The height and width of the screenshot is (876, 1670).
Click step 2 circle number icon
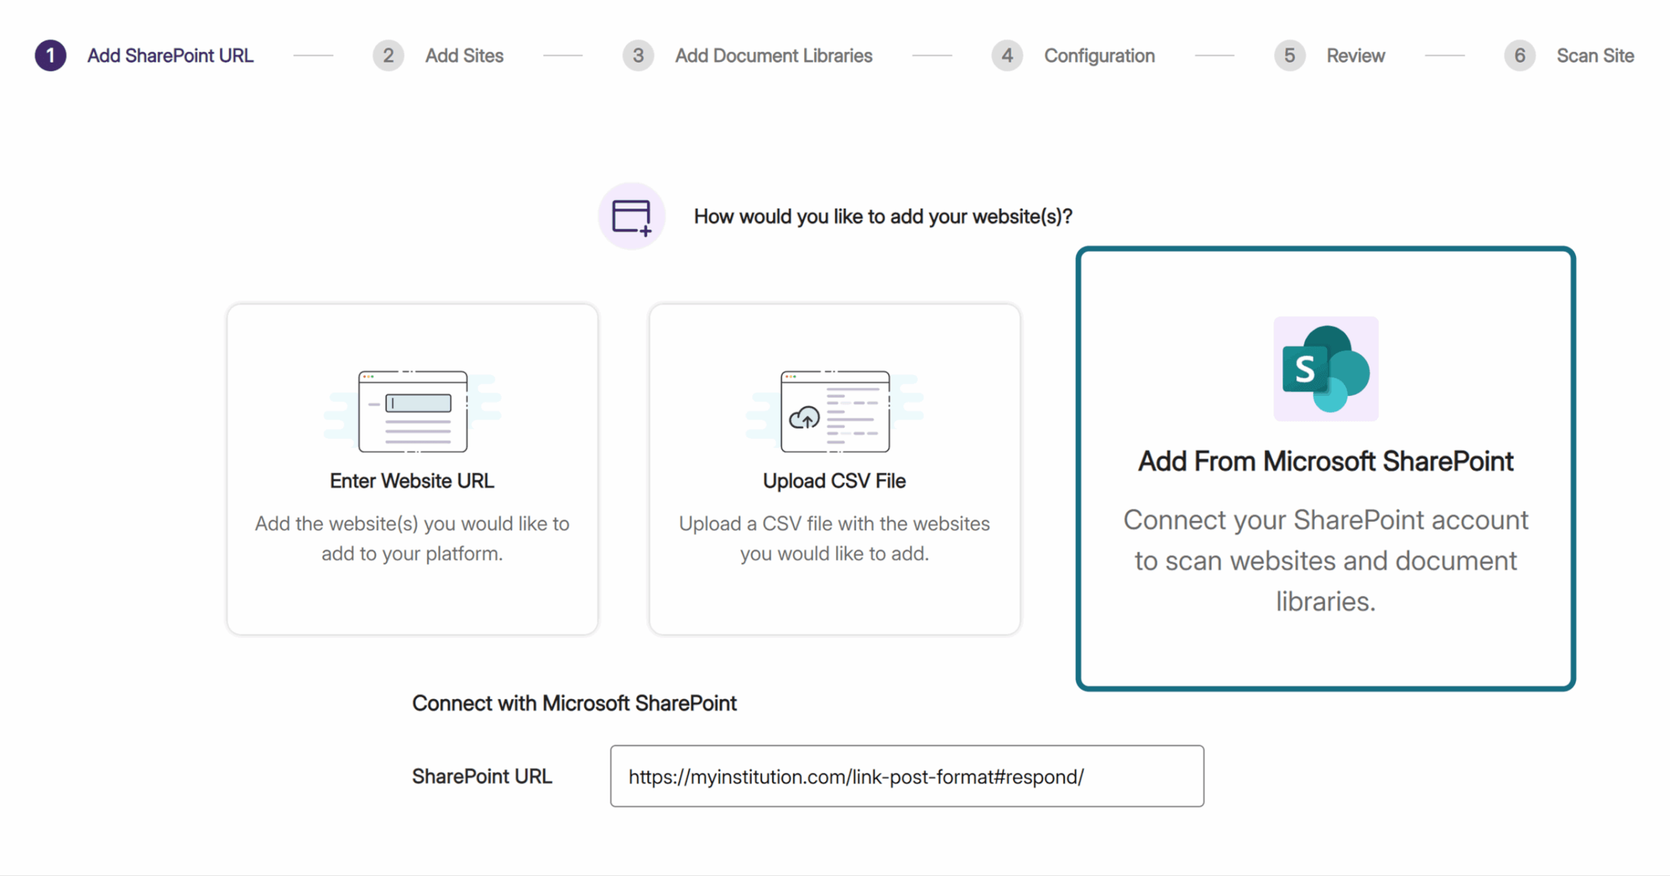(x=388, y=56)
